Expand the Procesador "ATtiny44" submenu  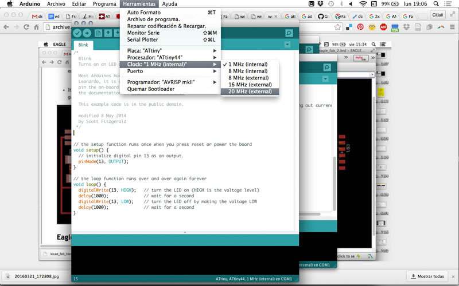pos(170,58)
